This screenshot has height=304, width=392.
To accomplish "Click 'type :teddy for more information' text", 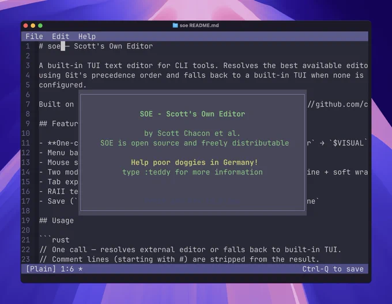I will click(x=193, y=172).
